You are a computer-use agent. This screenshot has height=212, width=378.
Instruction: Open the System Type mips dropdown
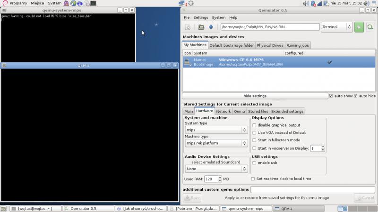click(216, 130)
